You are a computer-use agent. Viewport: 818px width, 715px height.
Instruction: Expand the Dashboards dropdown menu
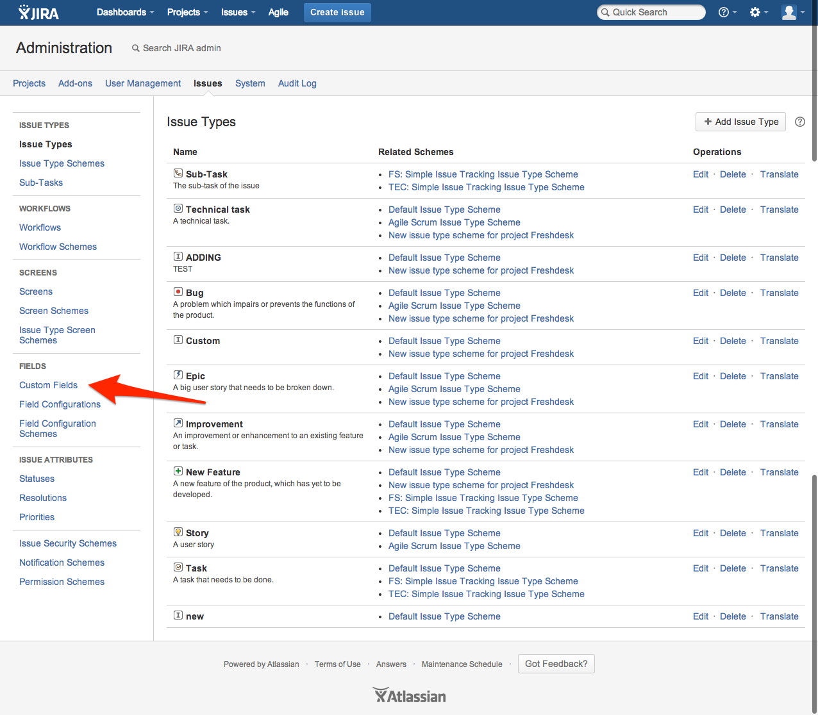pos(125,12)
